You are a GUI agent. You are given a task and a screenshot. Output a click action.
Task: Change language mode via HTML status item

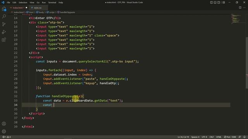219,137
